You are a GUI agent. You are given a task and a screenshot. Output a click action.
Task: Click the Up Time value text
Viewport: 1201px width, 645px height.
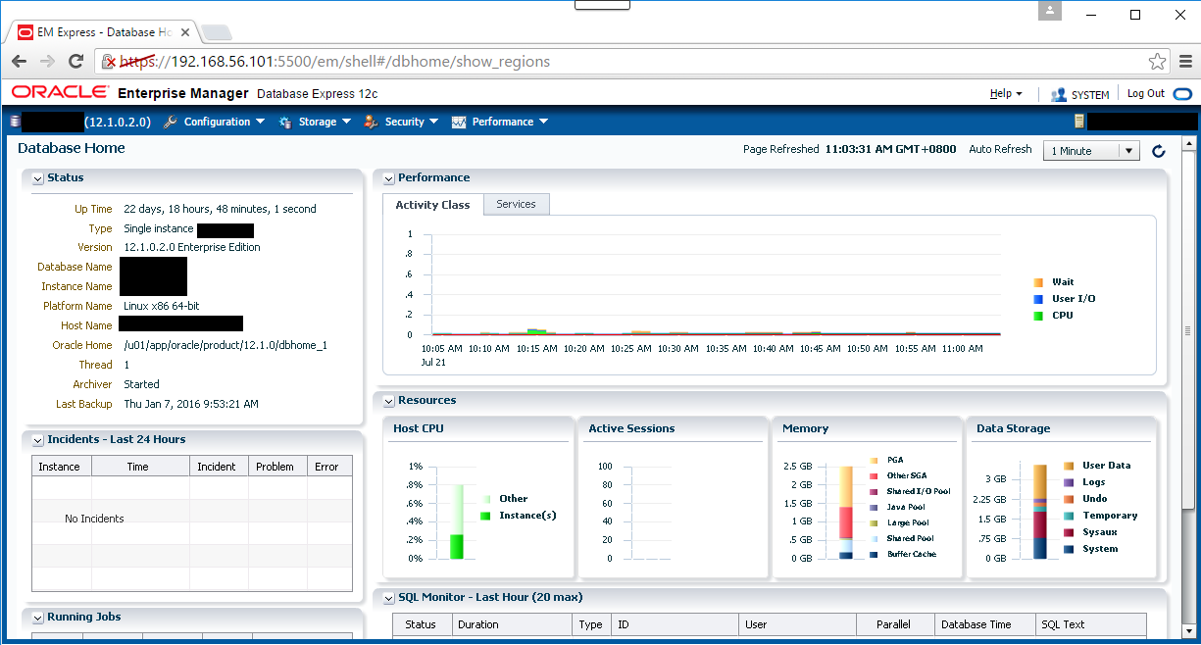pos(220,209)
